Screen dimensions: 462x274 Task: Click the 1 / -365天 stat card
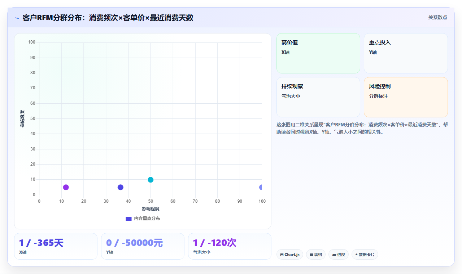(56, 246)
